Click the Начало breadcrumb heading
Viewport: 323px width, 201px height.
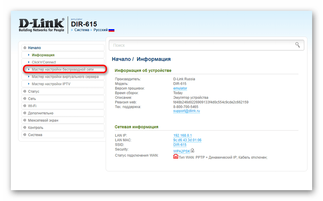[121, 59]
